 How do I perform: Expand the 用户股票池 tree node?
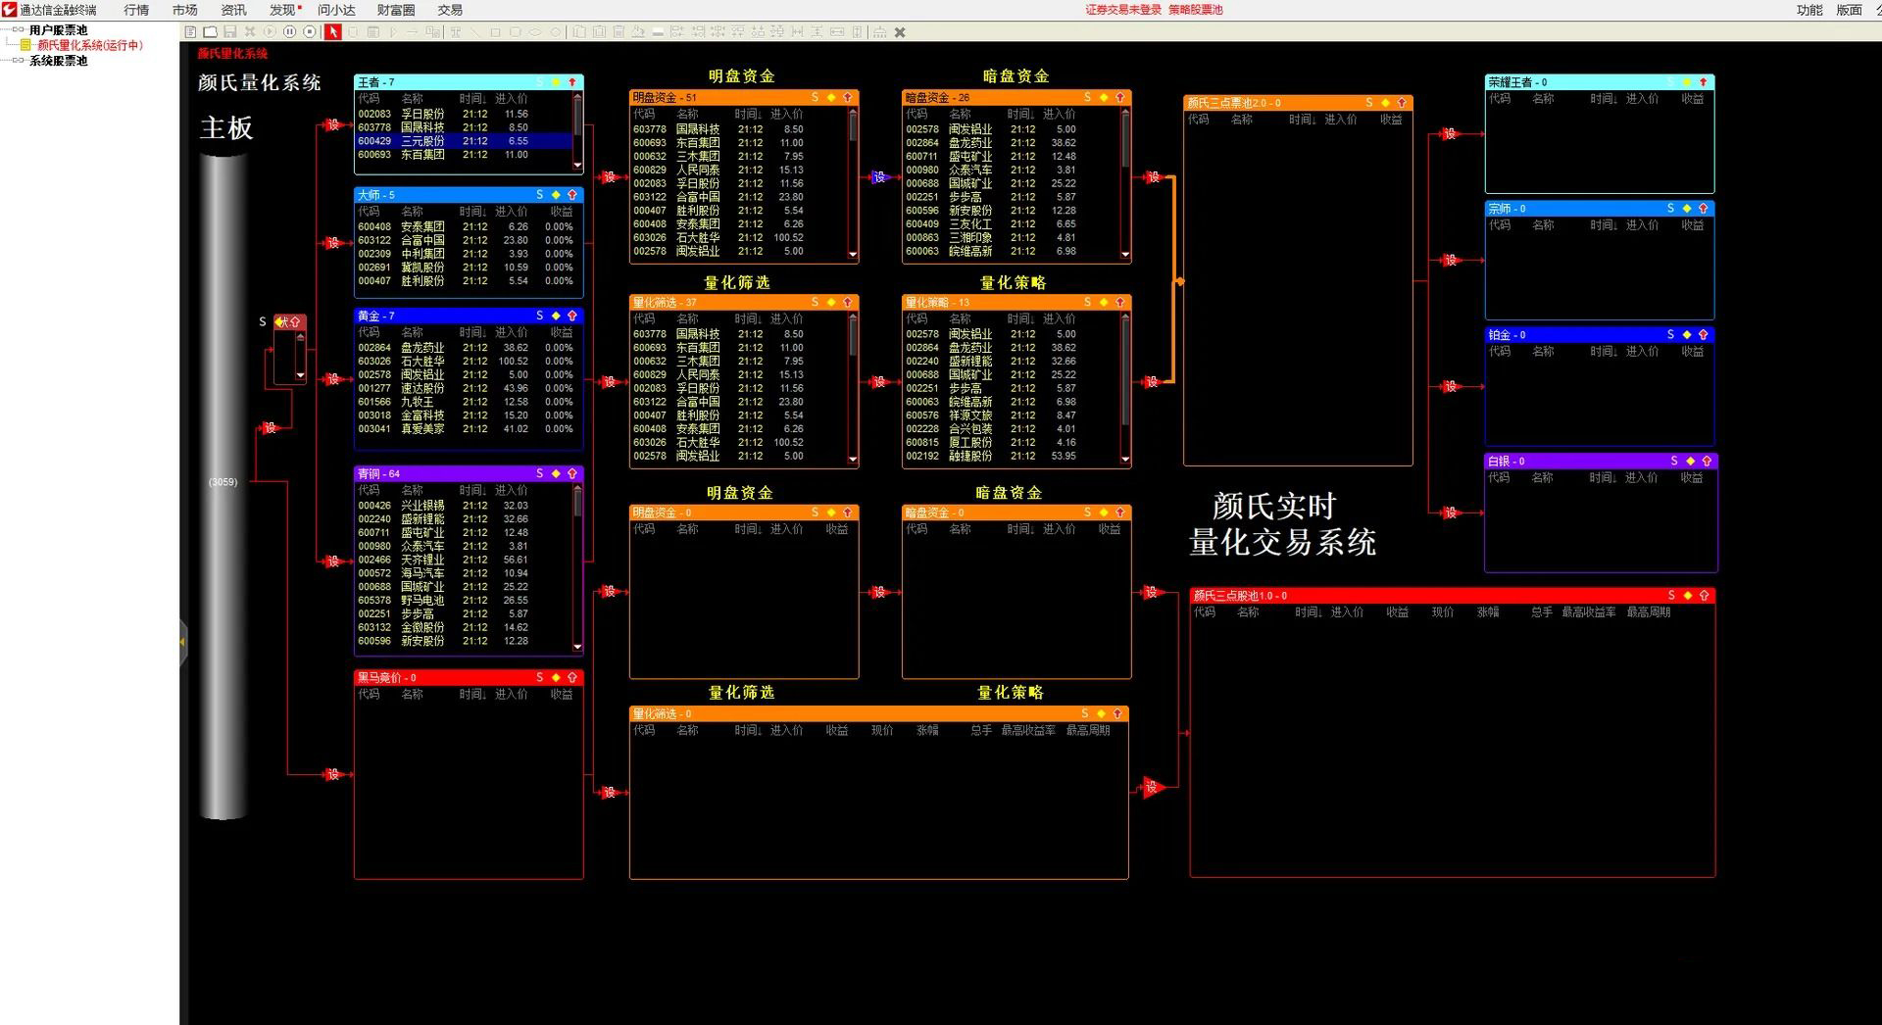point(18,29)
